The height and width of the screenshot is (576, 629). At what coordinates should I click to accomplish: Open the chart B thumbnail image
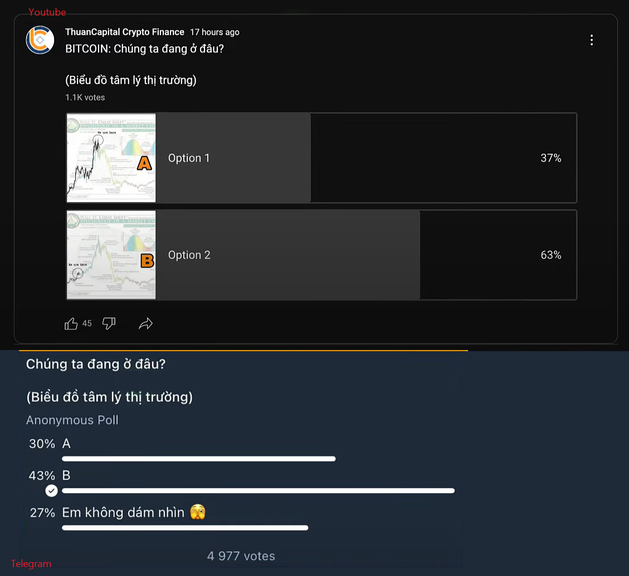point(111,255)
